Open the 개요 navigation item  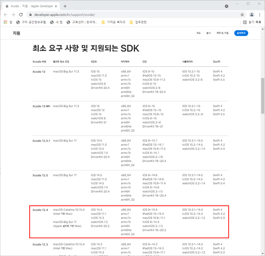pos(198,33)
